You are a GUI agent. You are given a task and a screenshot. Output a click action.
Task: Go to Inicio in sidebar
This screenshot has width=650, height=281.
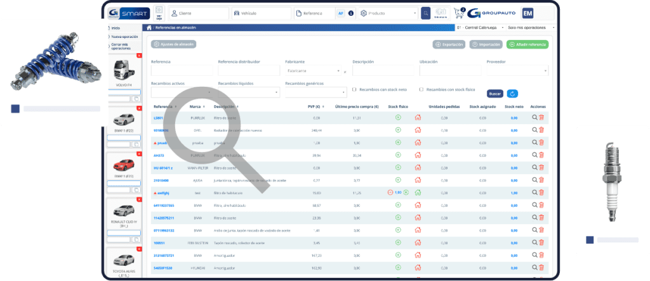click(x=116, y=28)
